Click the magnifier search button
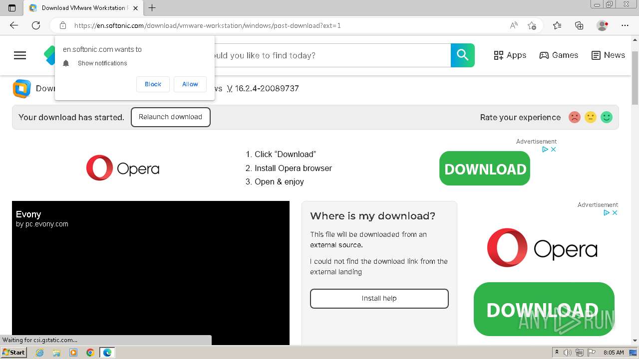Viewport: 639px width, 359px height. point(463,55)
